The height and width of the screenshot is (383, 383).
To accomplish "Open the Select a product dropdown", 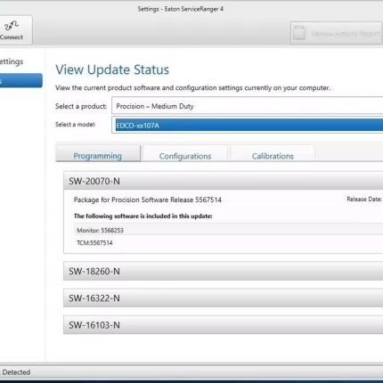I will tap(248, 106).
